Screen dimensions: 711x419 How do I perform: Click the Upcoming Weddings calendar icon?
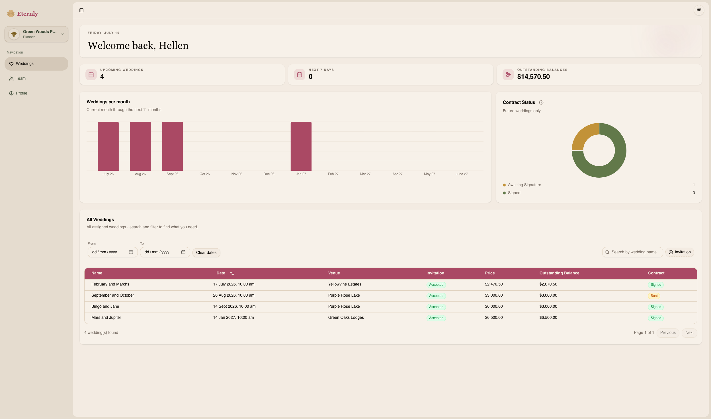(91, 75)
